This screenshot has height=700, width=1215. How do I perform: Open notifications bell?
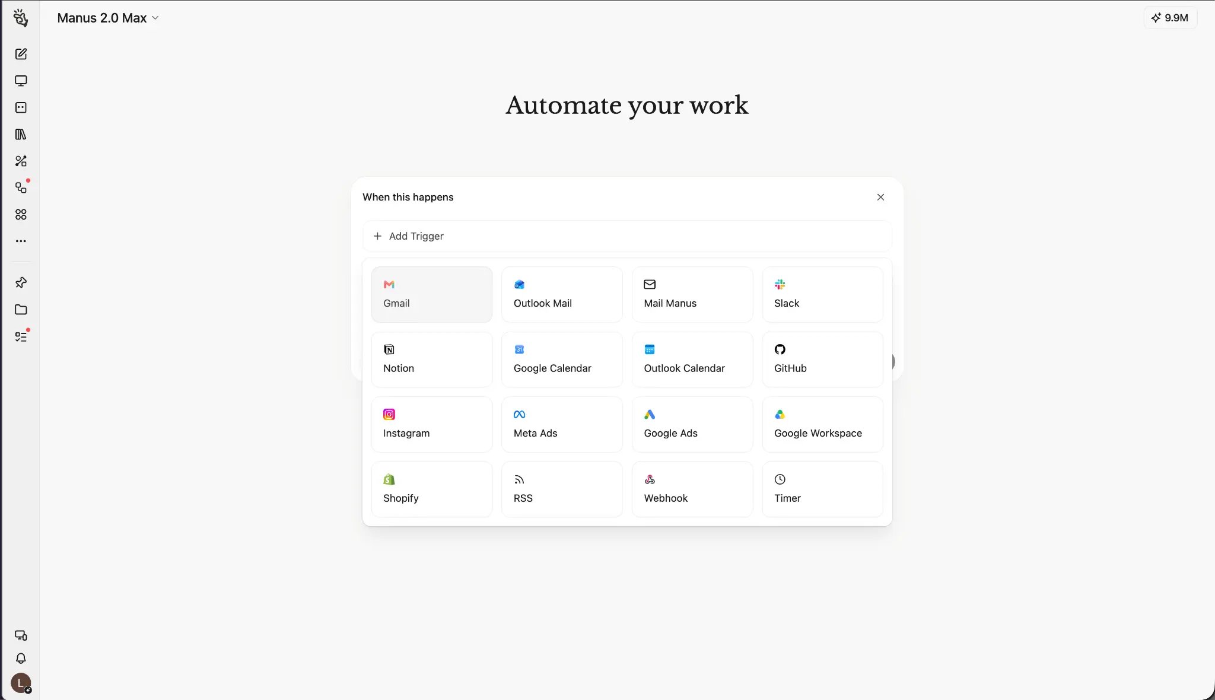click(x=21, y=658)
